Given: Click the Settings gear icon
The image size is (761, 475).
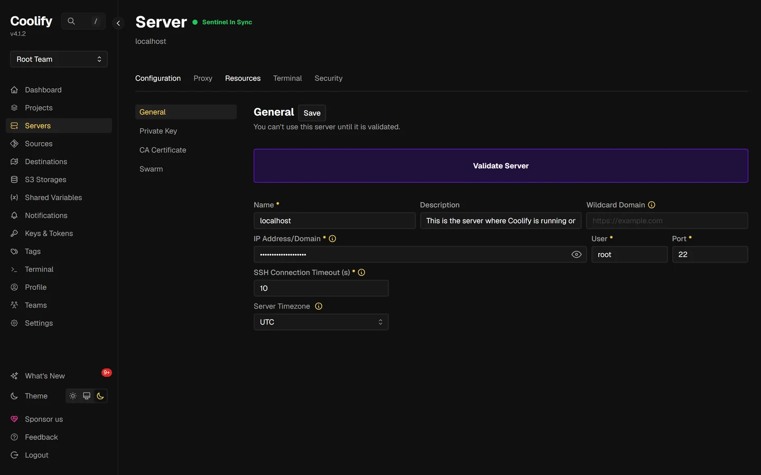Looking at the screenshot, I should coord(14,323).
